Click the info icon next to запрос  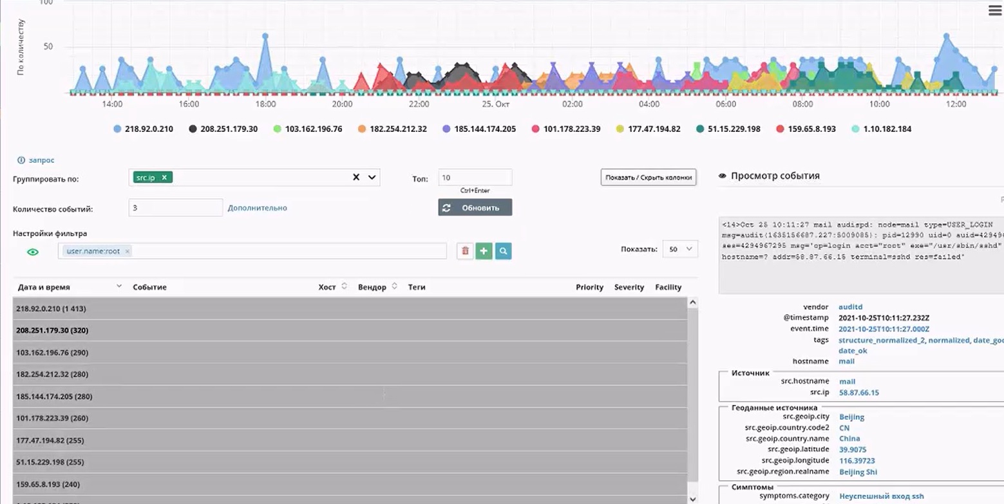coord(21,160)
